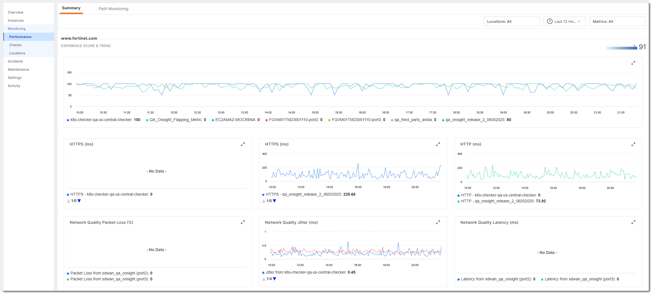Open Incidents in the sidebar

coord(16,61)
